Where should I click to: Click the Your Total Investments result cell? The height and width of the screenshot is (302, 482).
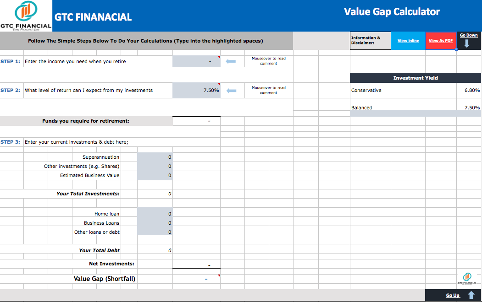155,194
